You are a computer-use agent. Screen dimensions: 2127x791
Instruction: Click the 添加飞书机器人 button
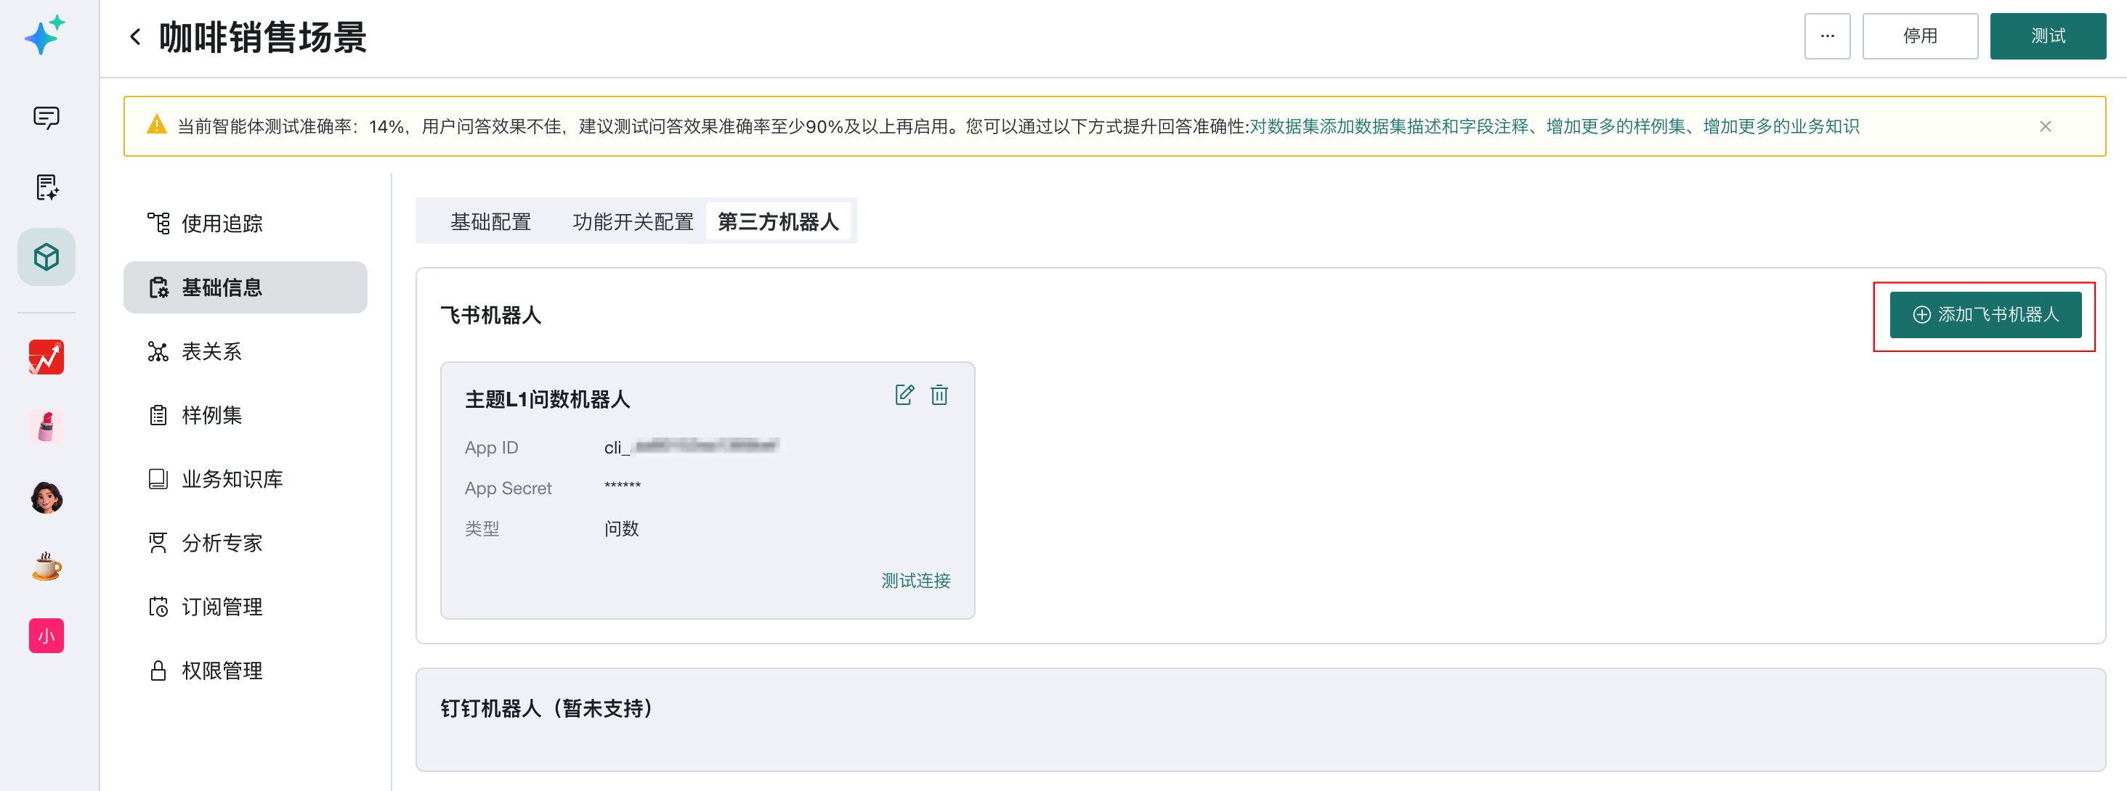(x=1985, y=315)
